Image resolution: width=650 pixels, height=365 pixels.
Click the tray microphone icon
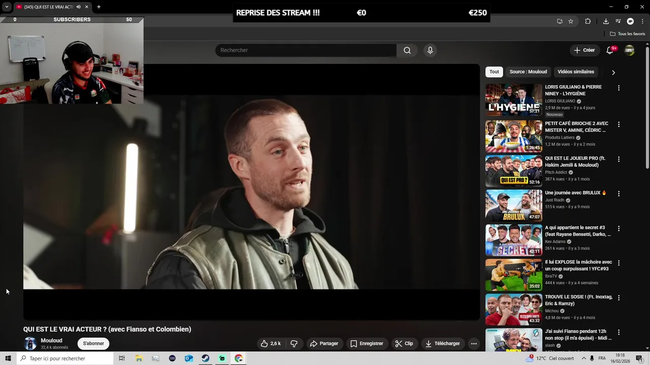(x=592, y=358)
